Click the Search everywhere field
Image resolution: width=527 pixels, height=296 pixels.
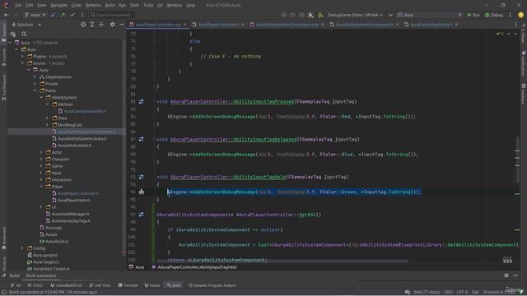point(112,15)
